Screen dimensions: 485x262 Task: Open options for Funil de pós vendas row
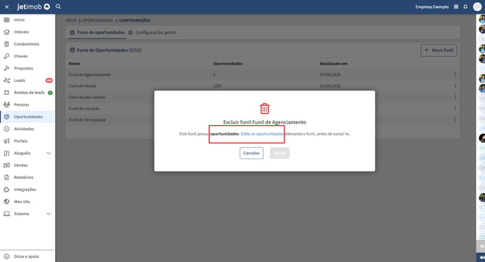[455, 97]
